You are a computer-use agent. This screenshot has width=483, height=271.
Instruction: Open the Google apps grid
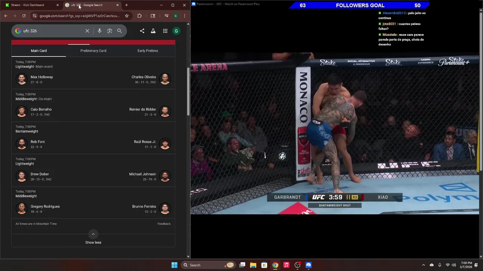(x=165, y=31)
